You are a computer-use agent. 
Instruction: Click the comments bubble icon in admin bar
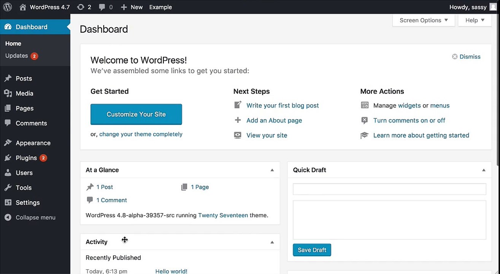point(102,7)
